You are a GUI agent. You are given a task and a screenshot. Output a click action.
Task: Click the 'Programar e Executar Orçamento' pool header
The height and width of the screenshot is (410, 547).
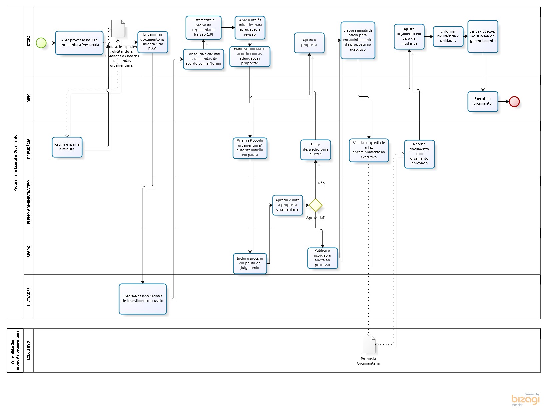(x=15, y=163)
